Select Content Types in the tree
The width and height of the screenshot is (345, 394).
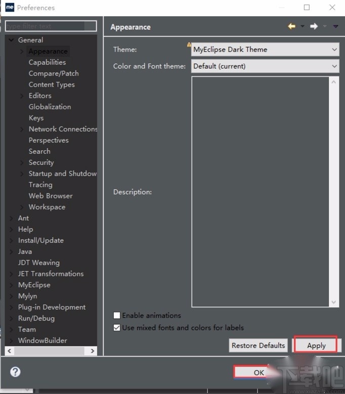coord(52,84)
